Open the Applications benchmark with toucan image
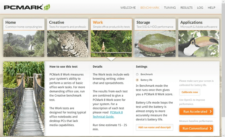The height and width of the screenshot is (137, 225). pyautogui.click(x=198, y=38)
